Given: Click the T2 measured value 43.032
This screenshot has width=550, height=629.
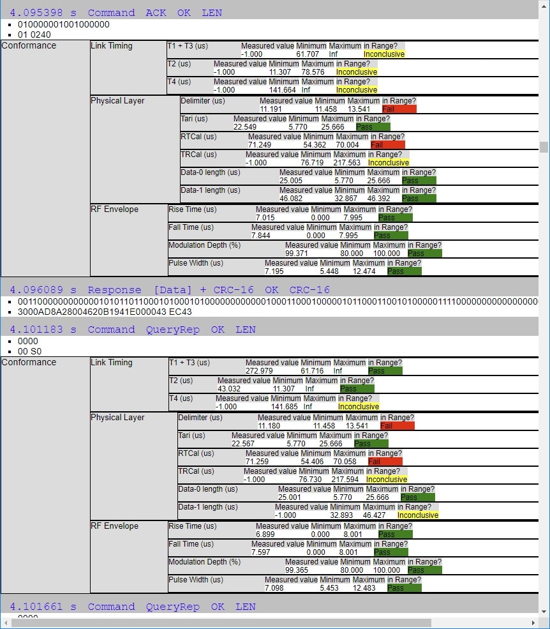Looking at the screenshot, I should 229,389.
